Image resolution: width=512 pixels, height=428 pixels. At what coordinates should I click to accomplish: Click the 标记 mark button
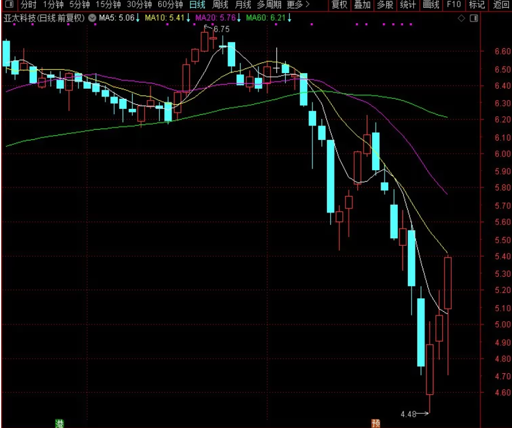click(477, 5)
